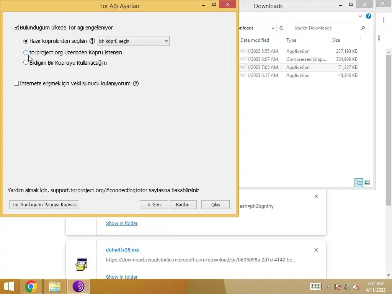
Task: Open Action Center flag icon
Action: point(338,287)
